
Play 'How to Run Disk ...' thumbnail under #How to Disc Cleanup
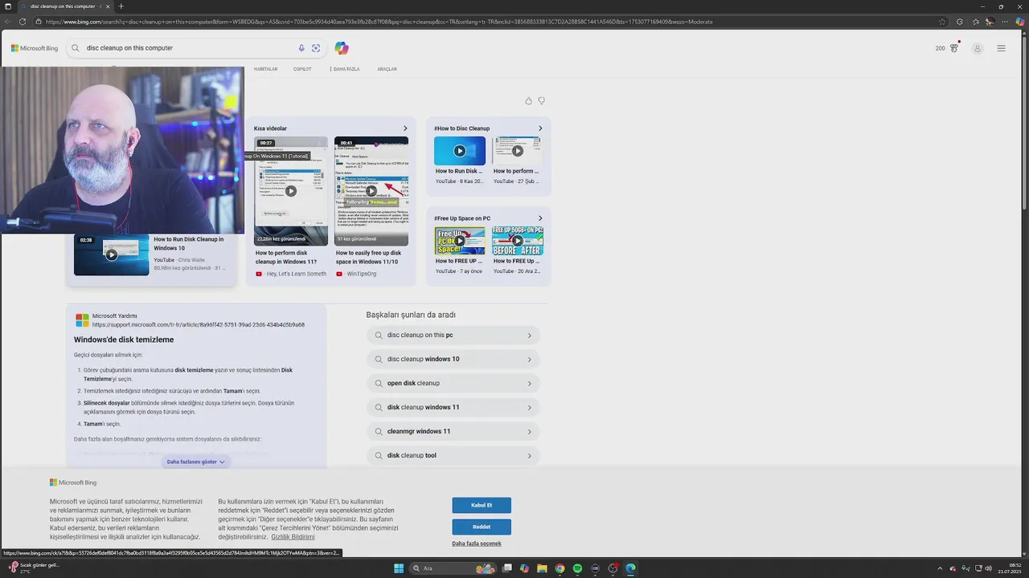[460, 151]
